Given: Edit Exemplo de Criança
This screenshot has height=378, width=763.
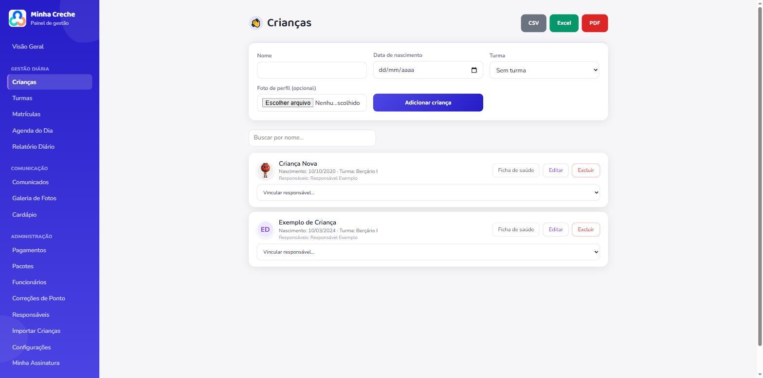Looking at the screenshot, I should 556,230.
